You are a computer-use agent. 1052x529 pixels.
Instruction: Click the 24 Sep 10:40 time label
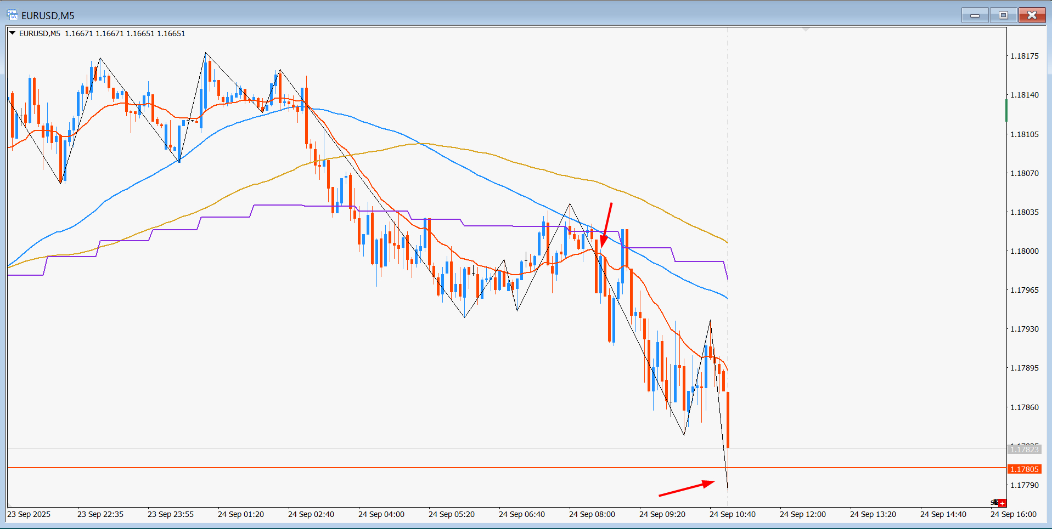(733, 514)
